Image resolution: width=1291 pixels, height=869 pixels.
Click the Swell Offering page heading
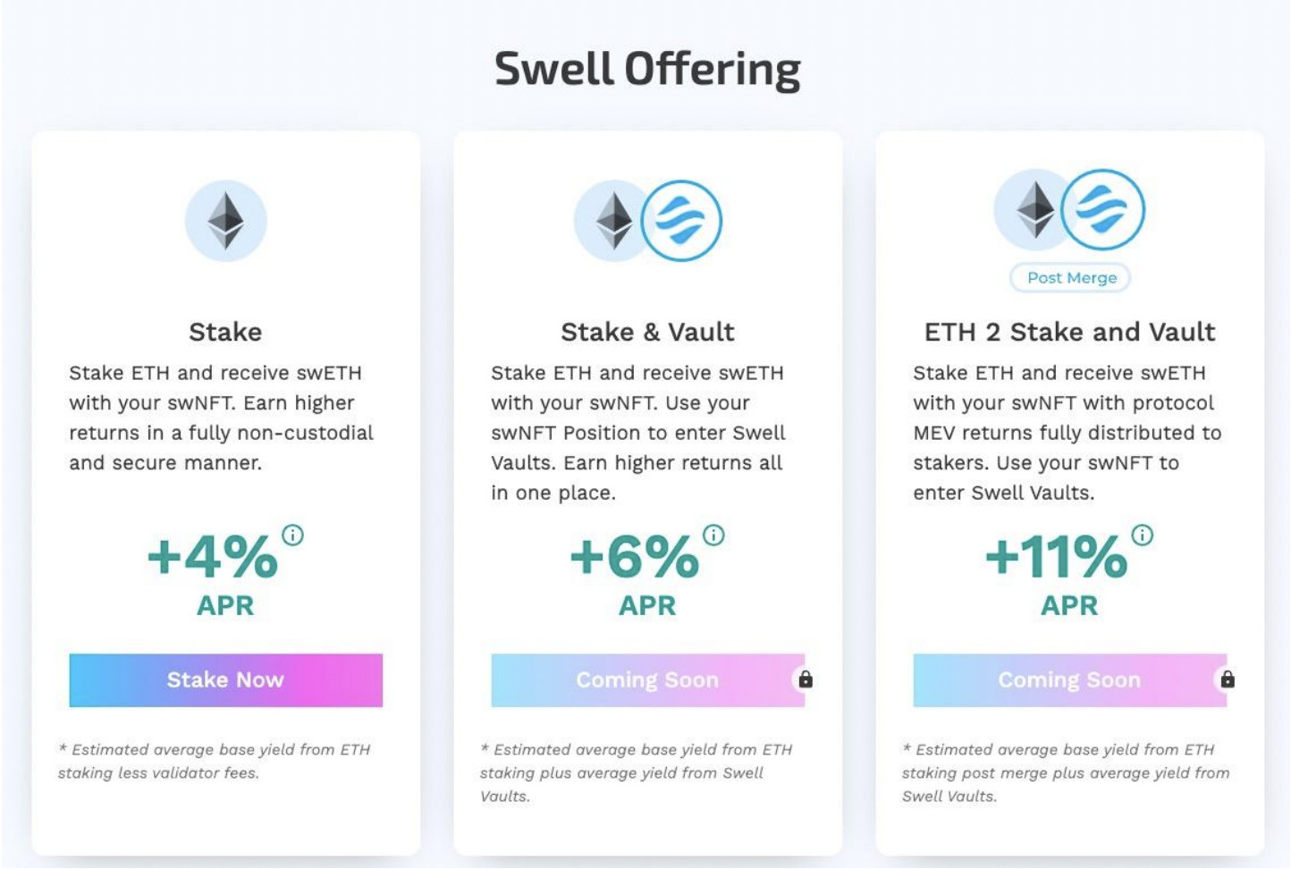[x=647, y=69]
